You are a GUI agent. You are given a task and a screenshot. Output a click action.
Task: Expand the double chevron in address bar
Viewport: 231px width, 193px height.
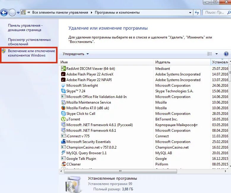[29, 12]
